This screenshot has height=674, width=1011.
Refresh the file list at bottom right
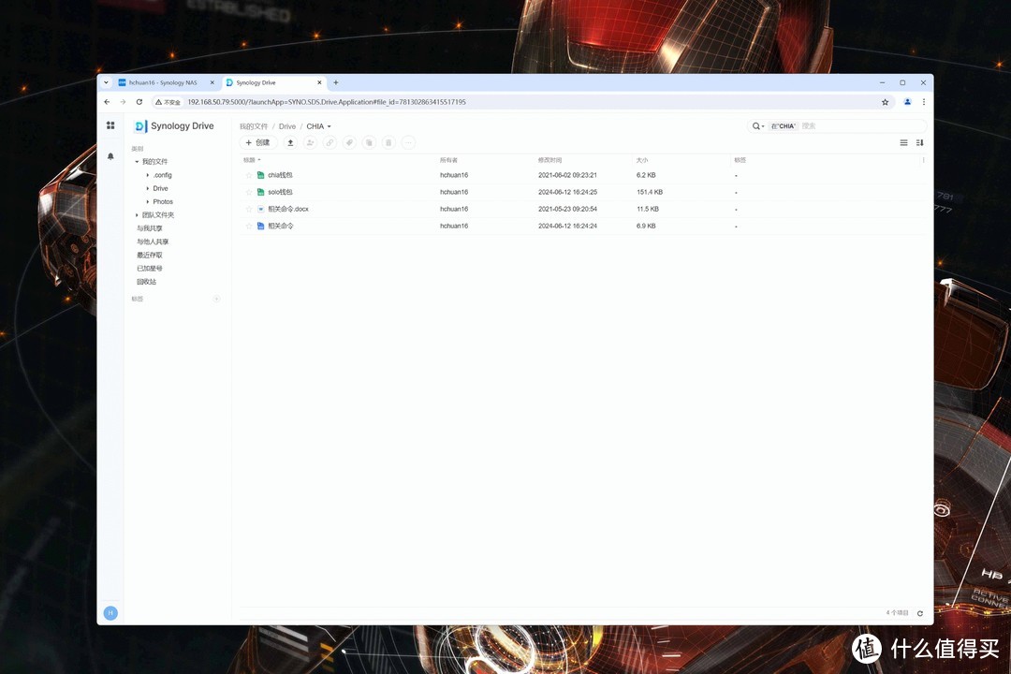click(x=919, y=613)
